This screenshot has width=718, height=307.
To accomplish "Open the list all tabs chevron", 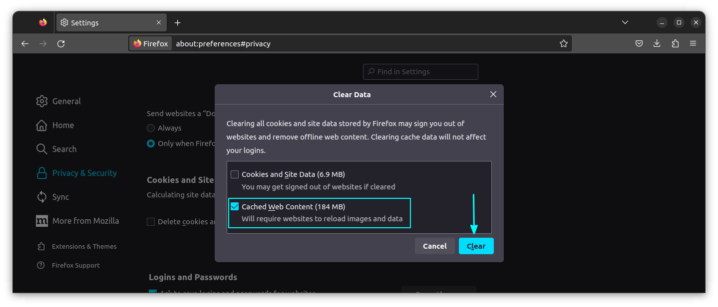I will 625,22.
